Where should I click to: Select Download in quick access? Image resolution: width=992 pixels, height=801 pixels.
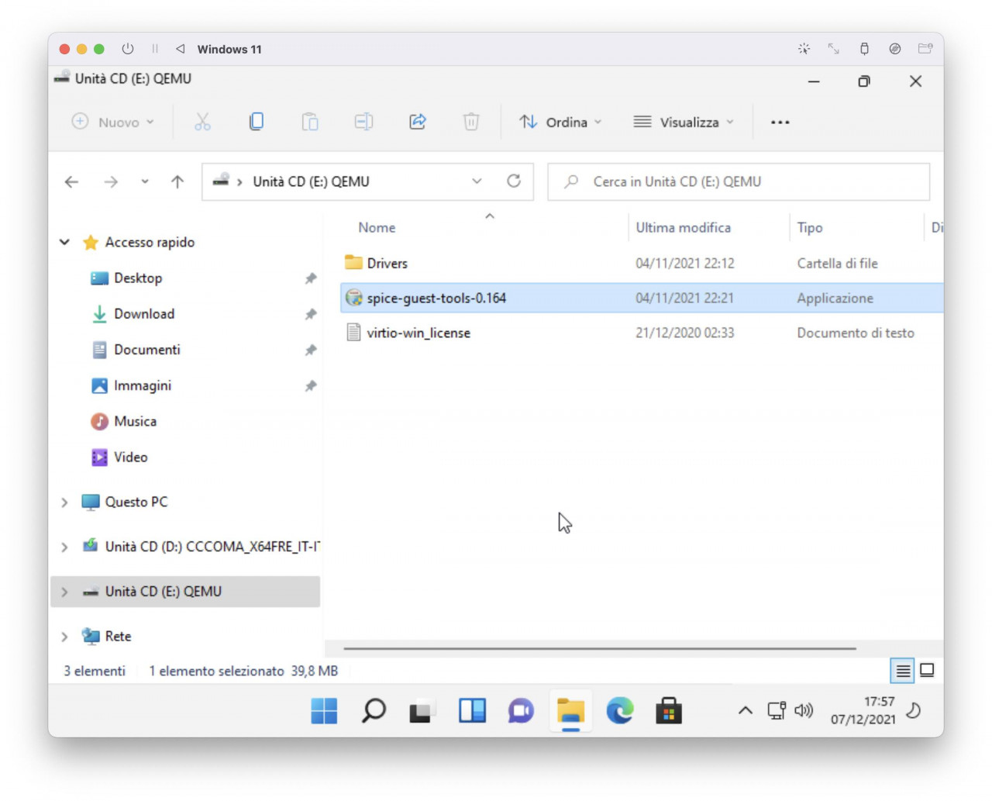pos(144,314)
